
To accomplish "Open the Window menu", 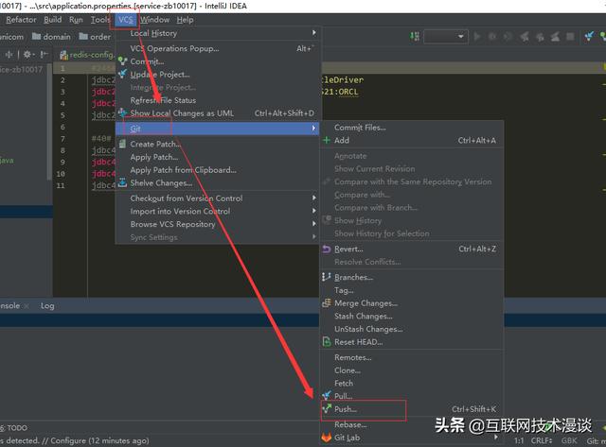I will coord(154,20).
